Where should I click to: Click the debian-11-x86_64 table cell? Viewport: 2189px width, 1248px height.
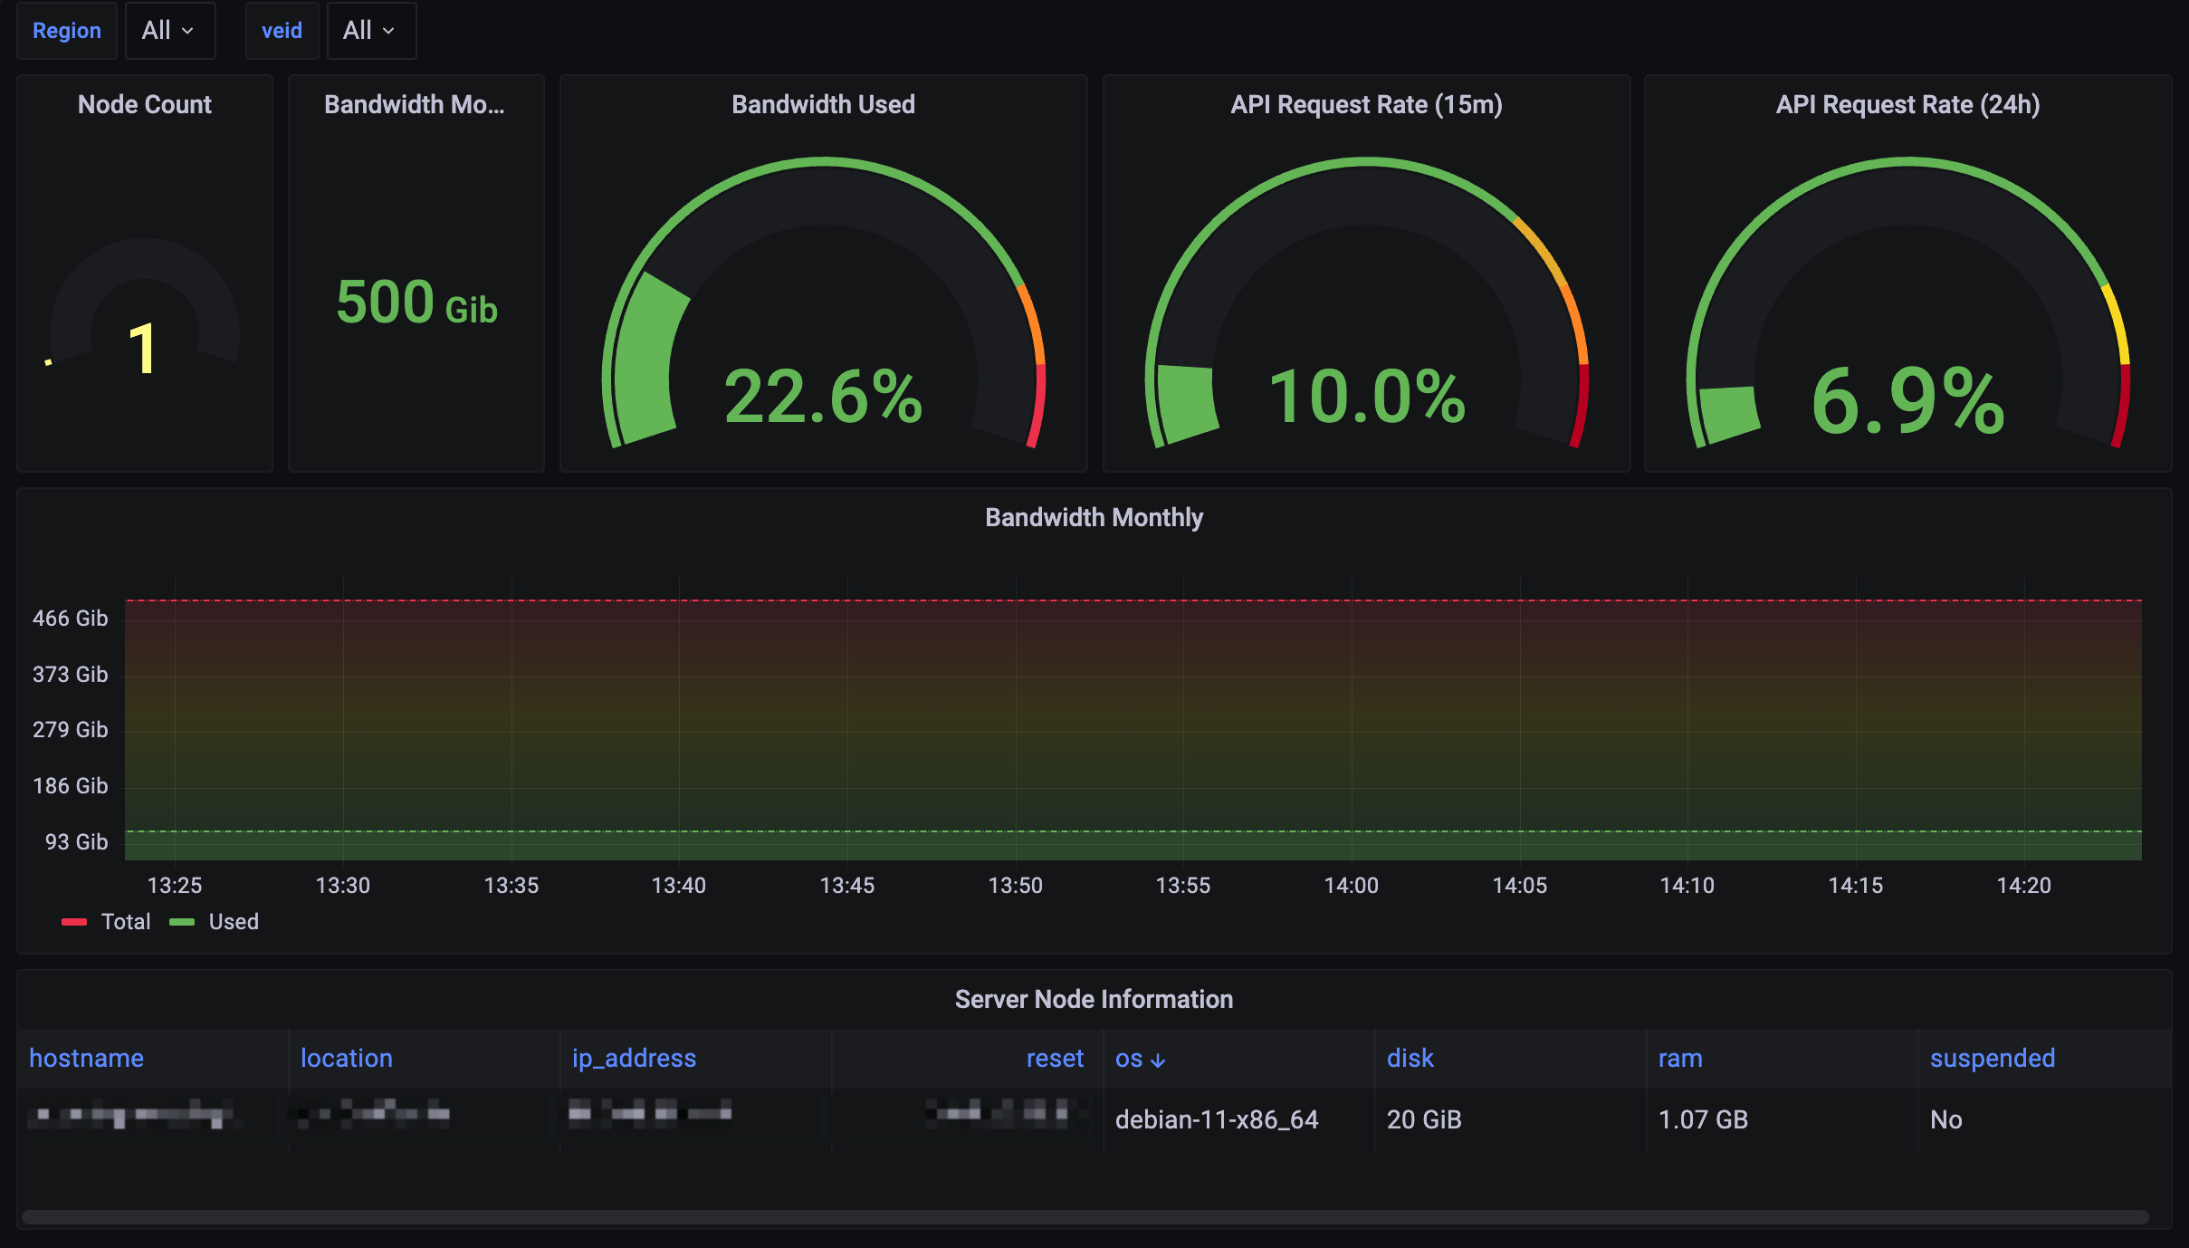point(1216,1120)
